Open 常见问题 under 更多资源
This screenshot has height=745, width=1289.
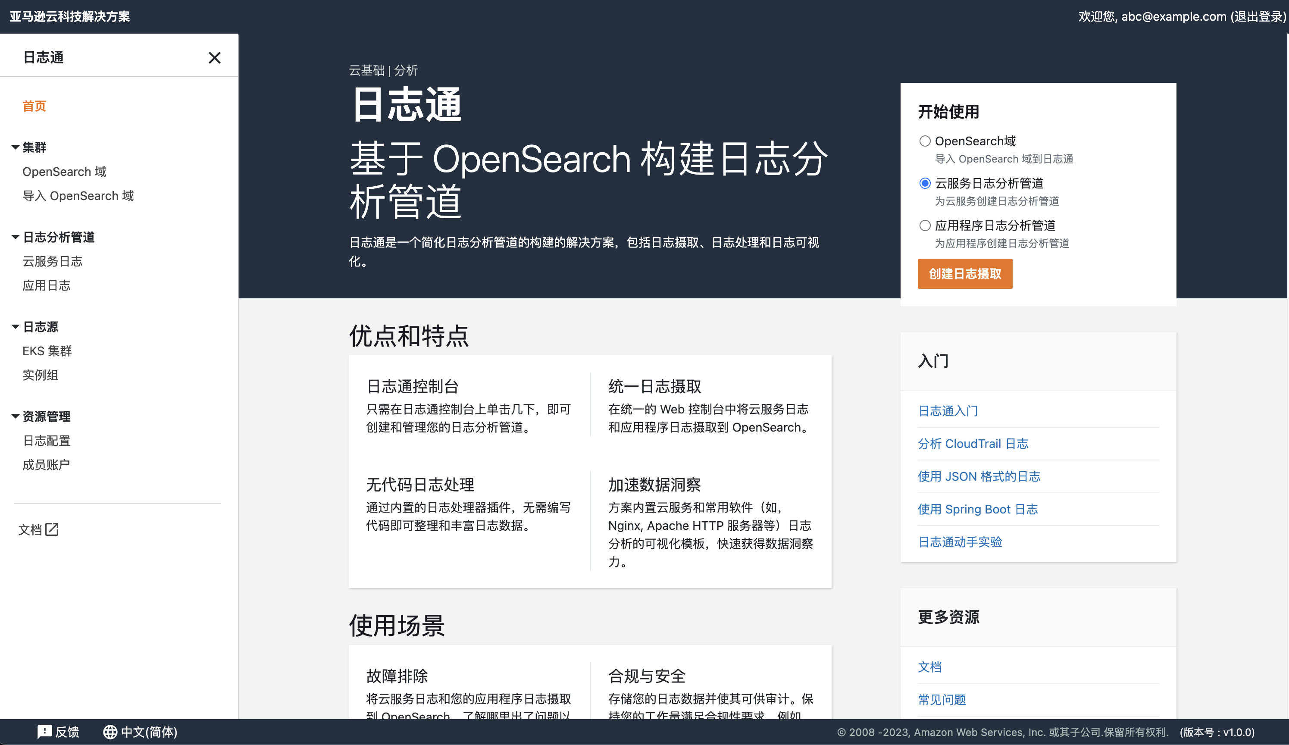(x=942, y=699)
